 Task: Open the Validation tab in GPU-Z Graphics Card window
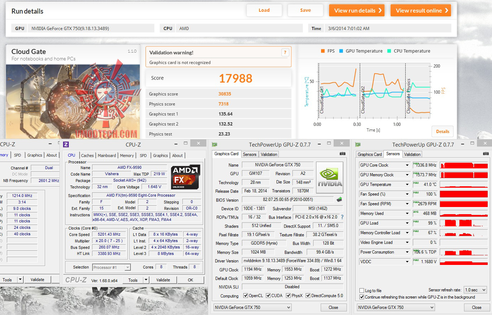[269, 154]
